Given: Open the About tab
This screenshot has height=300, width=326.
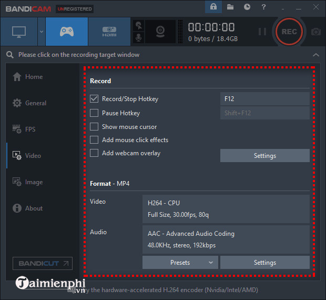Looking at the screenshot, I should click(x=28, y=208).
